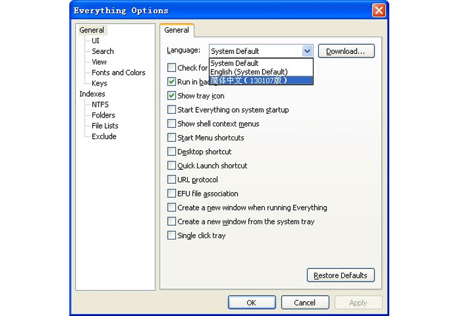Collapse the Language dropdown arrow
The height and width of the screenshot is (316, 474).
pos(307,51)
